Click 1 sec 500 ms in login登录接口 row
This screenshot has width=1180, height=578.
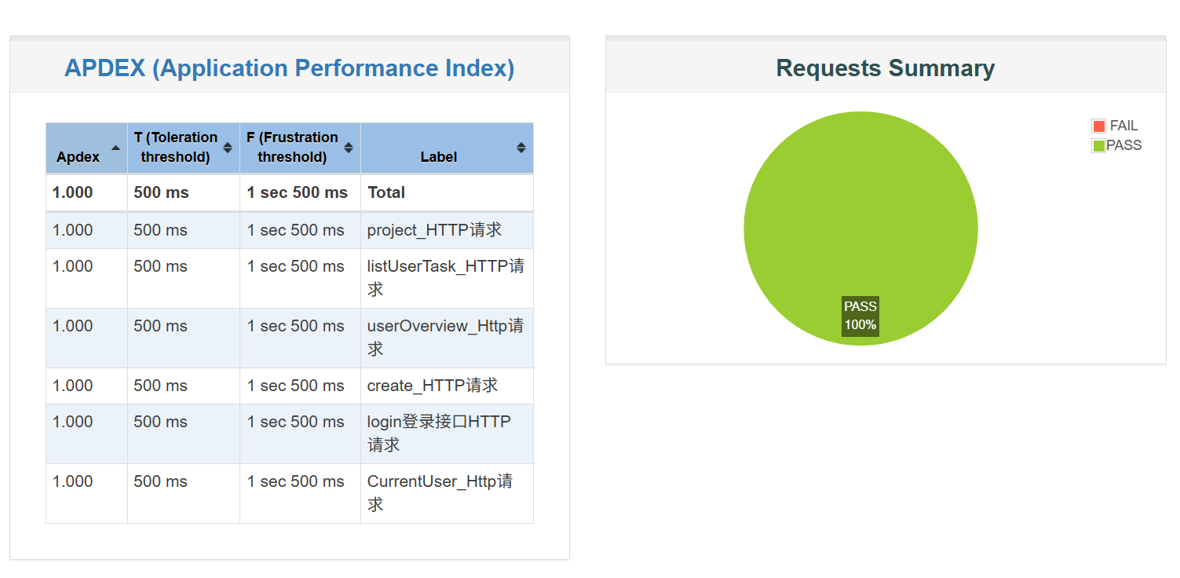(x=295, y=422)
